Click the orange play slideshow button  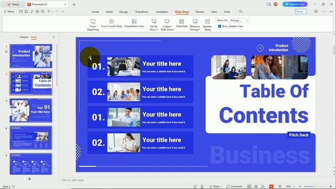tap(271, 186)
